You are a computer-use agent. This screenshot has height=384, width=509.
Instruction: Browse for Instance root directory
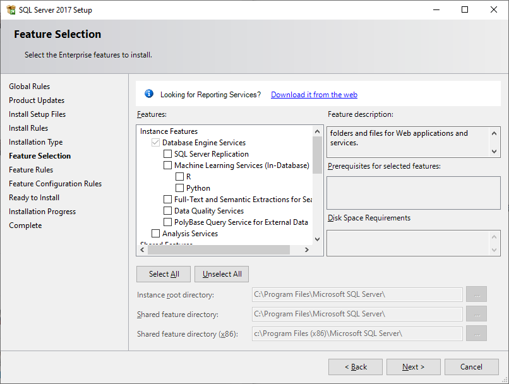tap(477, 294)
